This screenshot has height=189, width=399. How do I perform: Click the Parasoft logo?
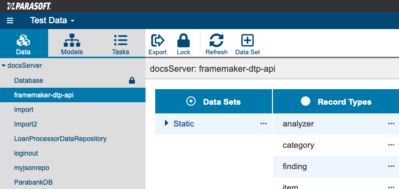click(x=29, y=6)
